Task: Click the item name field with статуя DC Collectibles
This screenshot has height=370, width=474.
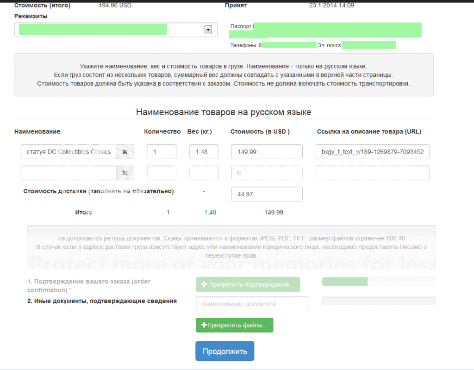Action: (x=69, y=152)
